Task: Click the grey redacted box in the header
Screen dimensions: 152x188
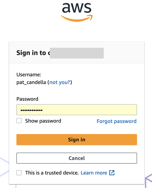Action: point(77,53)
